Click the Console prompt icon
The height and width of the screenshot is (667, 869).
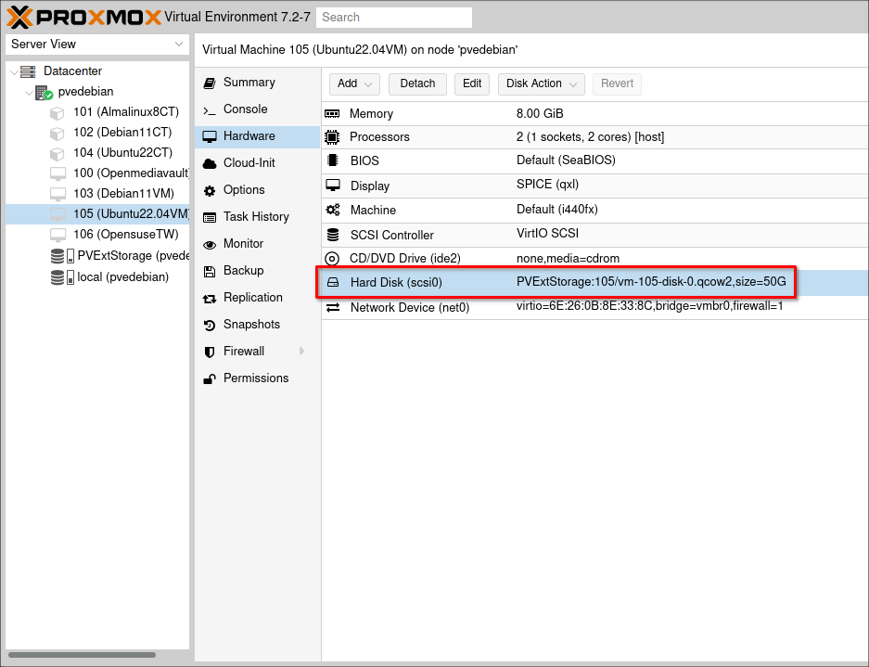(210, 110)
